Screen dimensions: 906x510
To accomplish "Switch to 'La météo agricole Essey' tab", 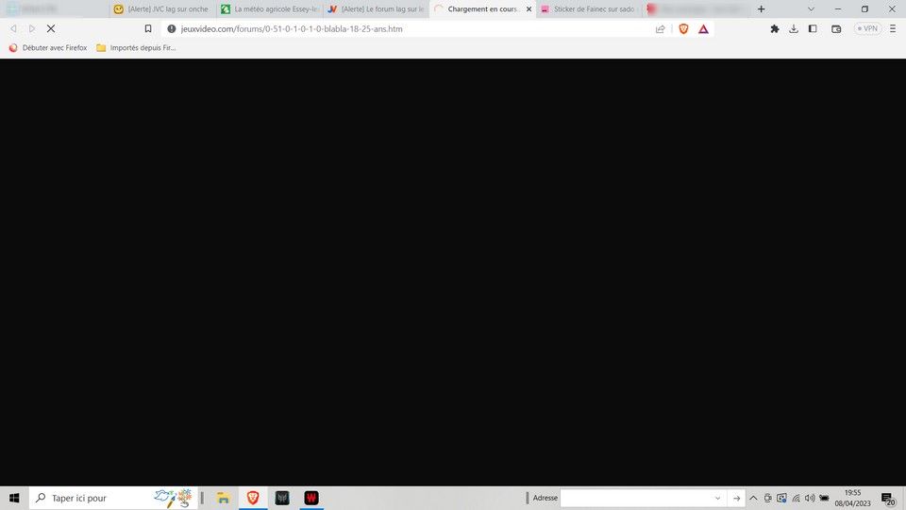I will [269, 9].
